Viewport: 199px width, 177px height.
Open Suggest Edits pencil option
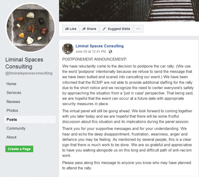(116, 29)
